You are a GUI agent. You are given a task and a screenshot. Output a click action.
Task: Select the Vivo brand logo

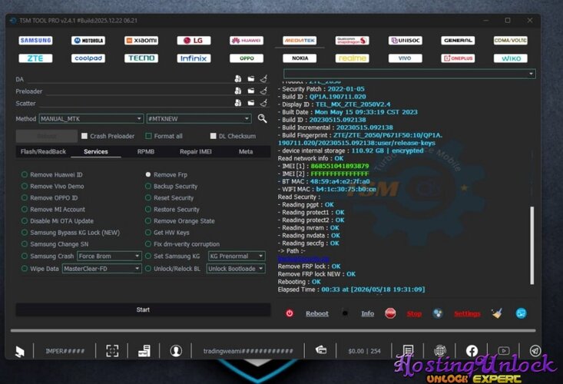pos(405,58)
